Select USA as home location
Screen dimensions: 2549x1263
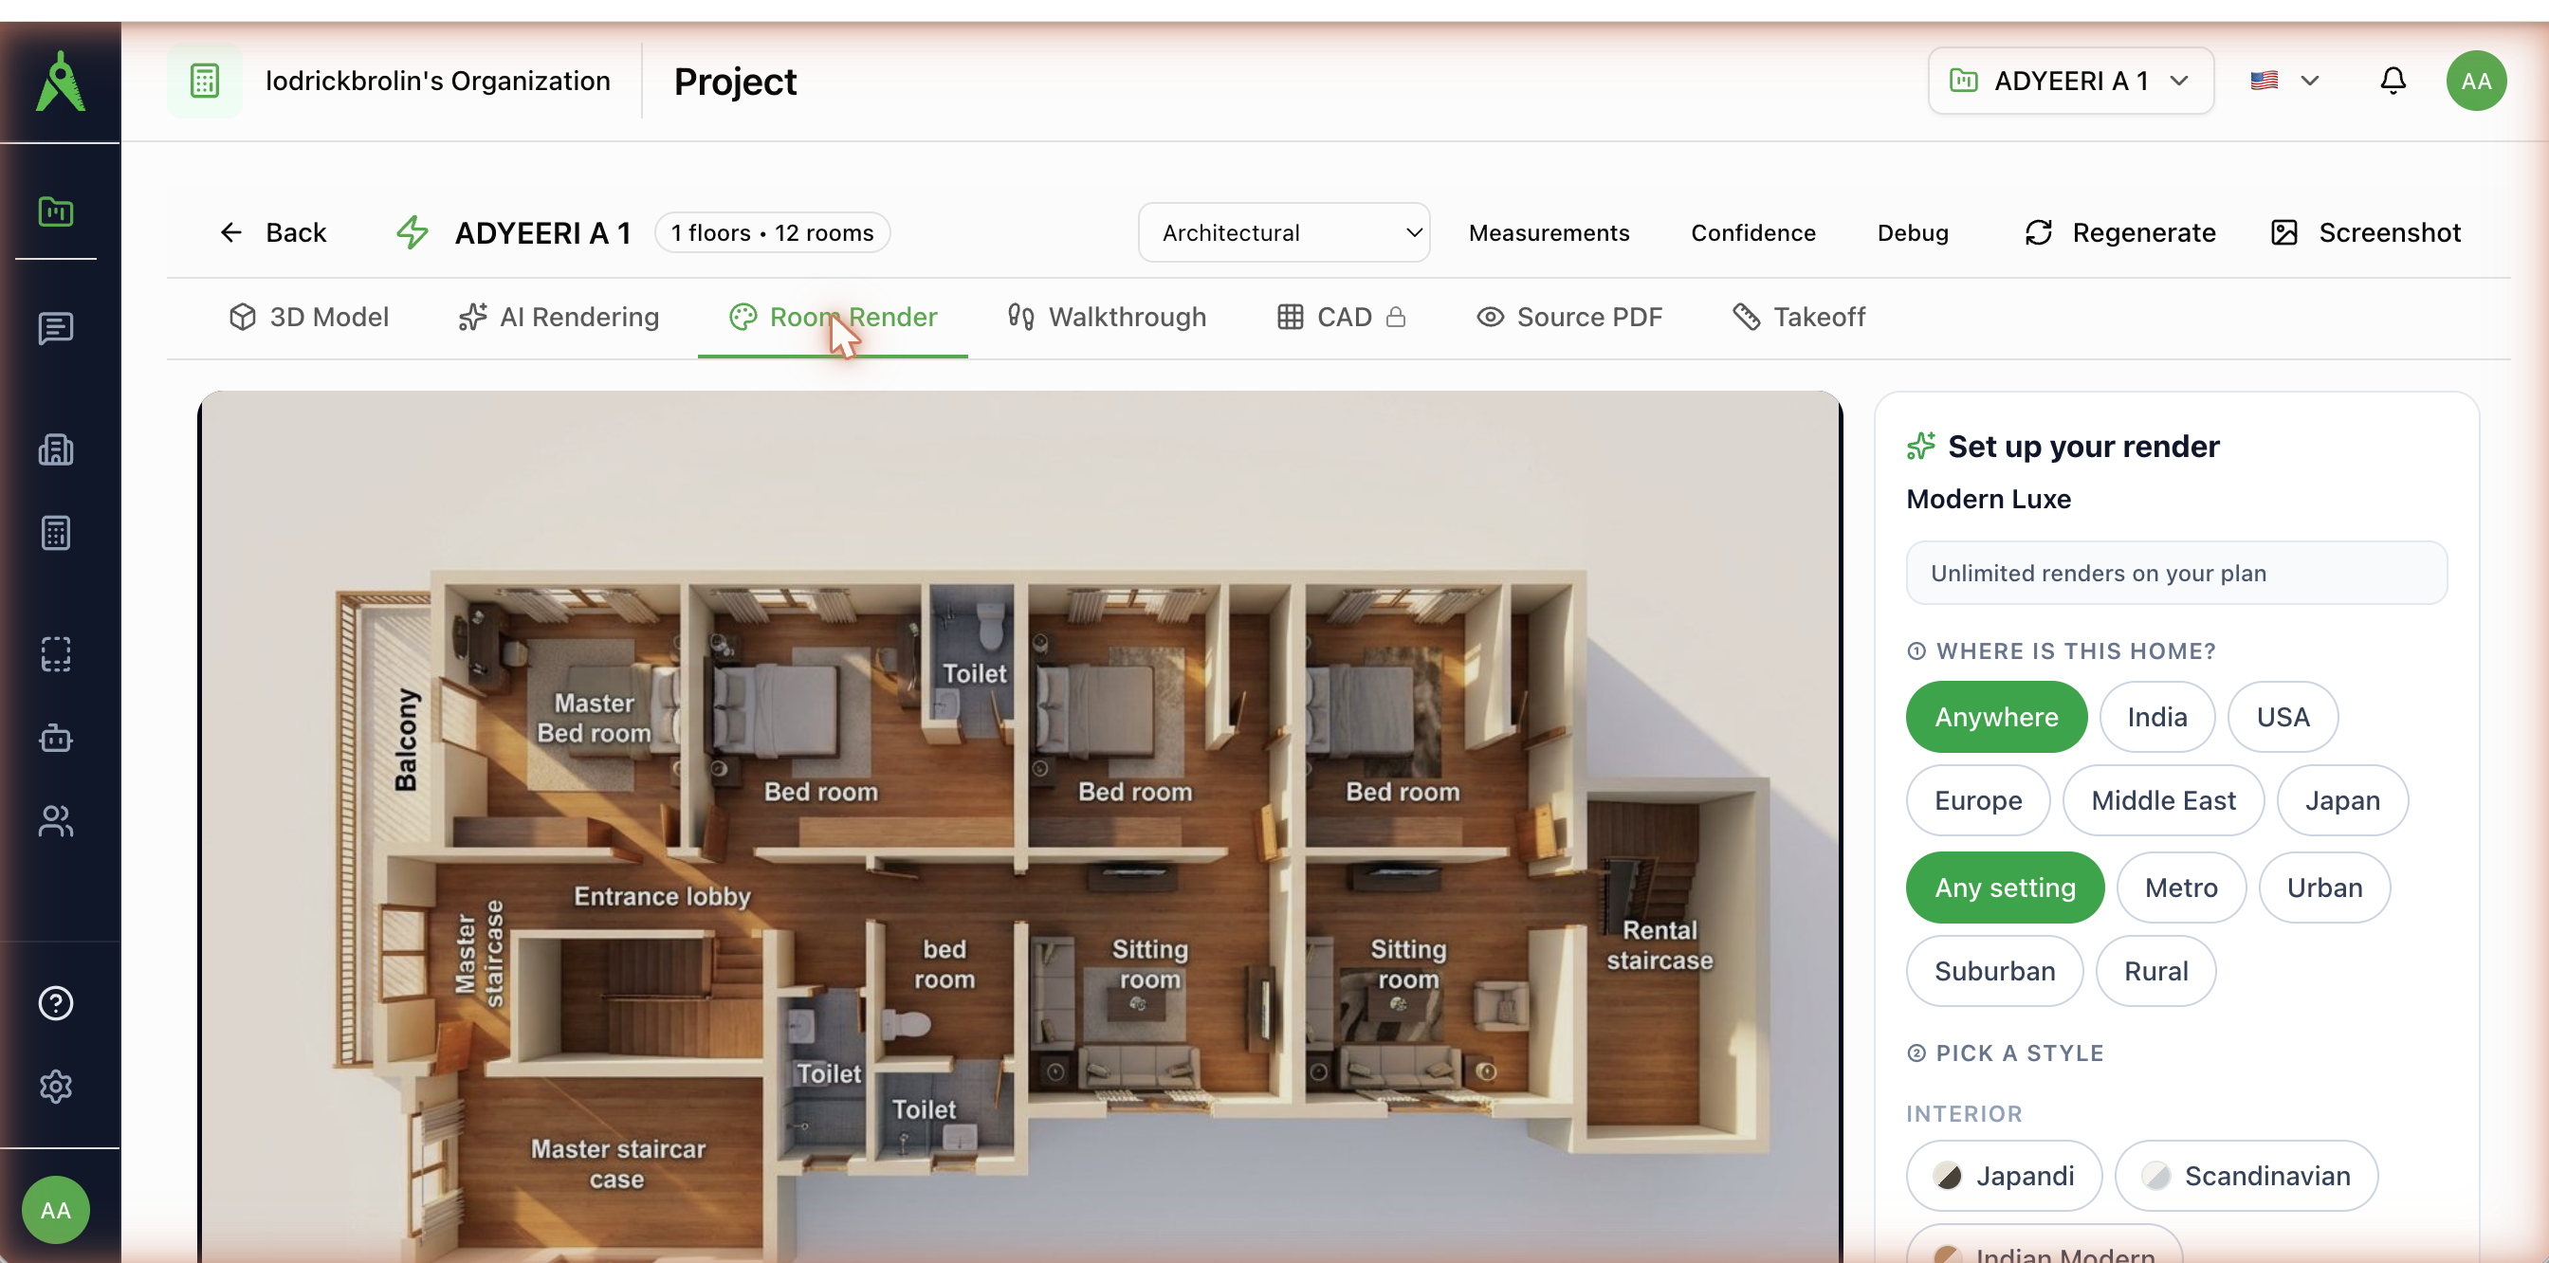2283,717
